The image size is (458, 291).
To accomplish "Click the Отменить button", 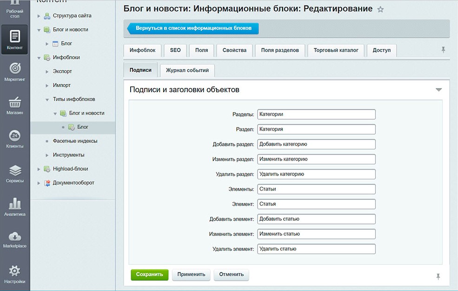I will (x=232, y=275).
